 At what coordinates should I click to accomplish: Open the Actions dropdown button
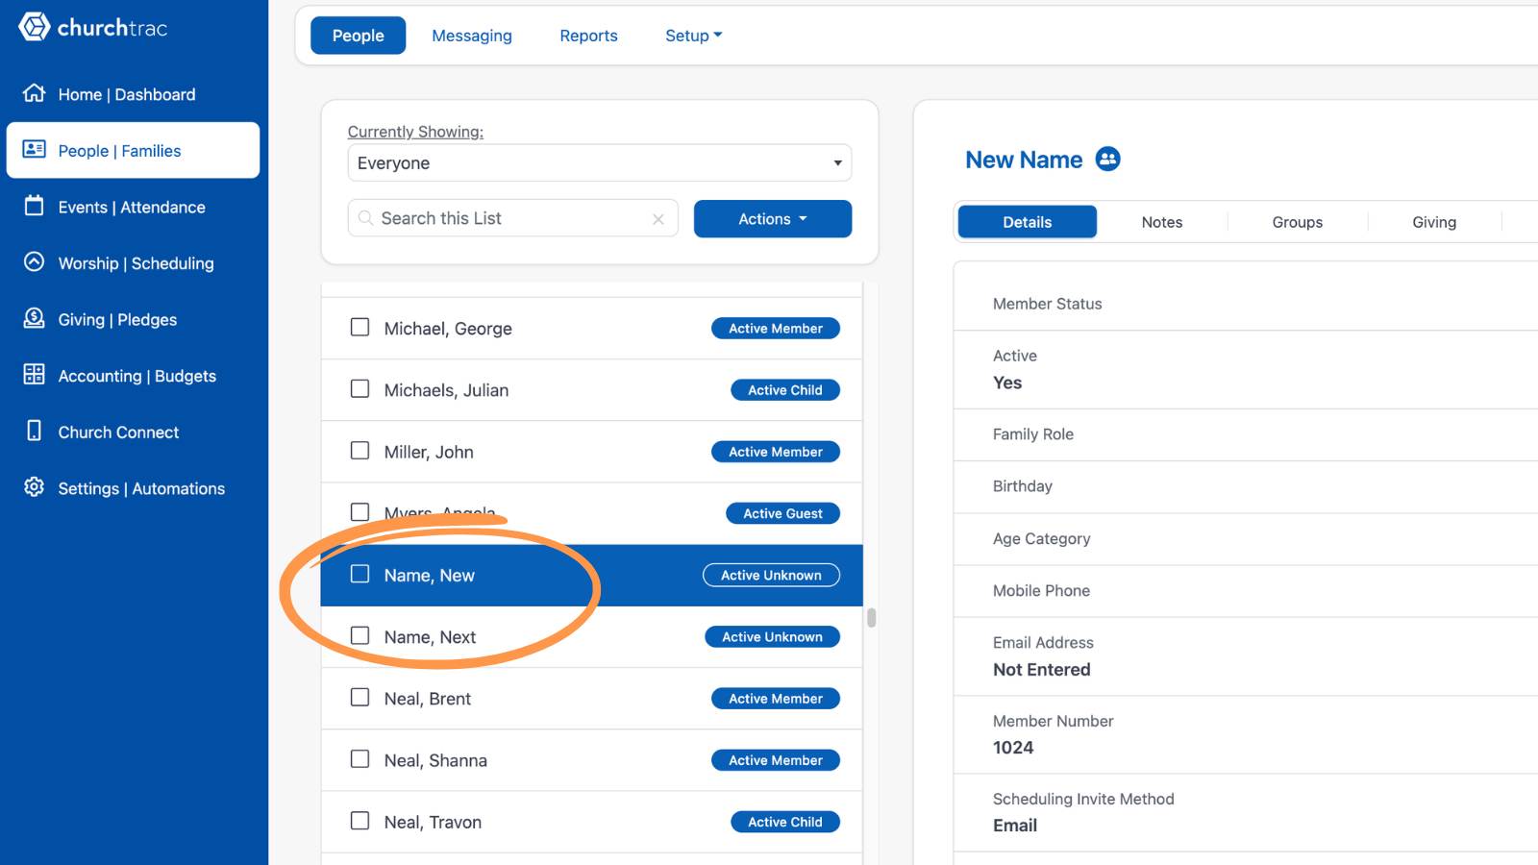(x=772, y=218)
